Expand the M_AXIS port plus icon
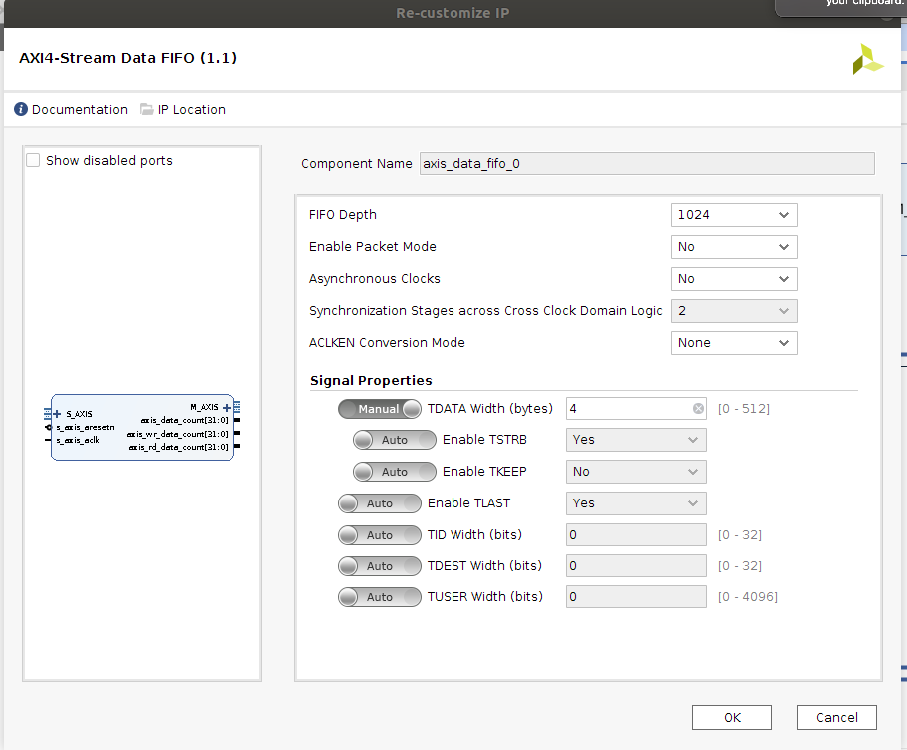Viewport: 907px width, 750px height. coord(227,407)
